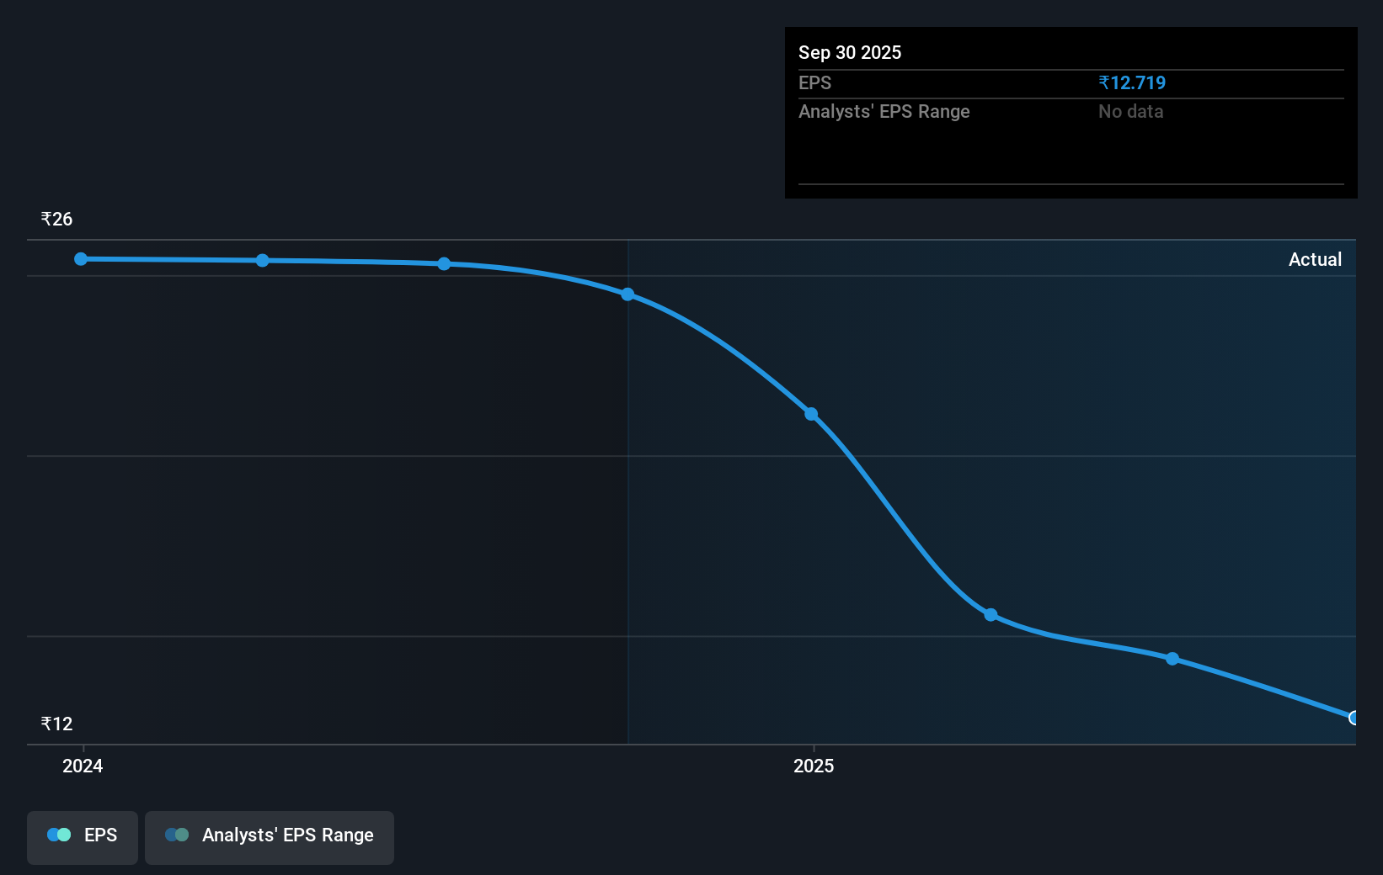Click the blue-teal dot icon in EPS legend
The height and width of the screenshot is (875, 1383).
click(59, 835)
